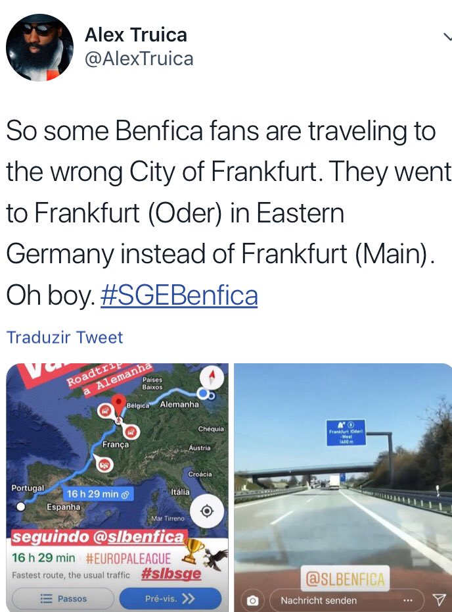Open the three-dot more options icon

pyautogui.click(x=407, y=600)
